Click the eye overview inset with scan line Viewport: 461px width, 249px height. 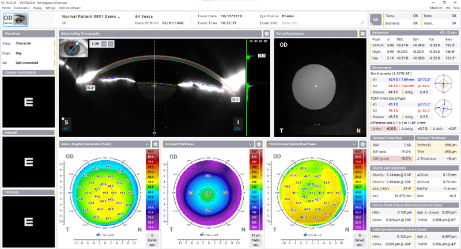click(74, 48)
